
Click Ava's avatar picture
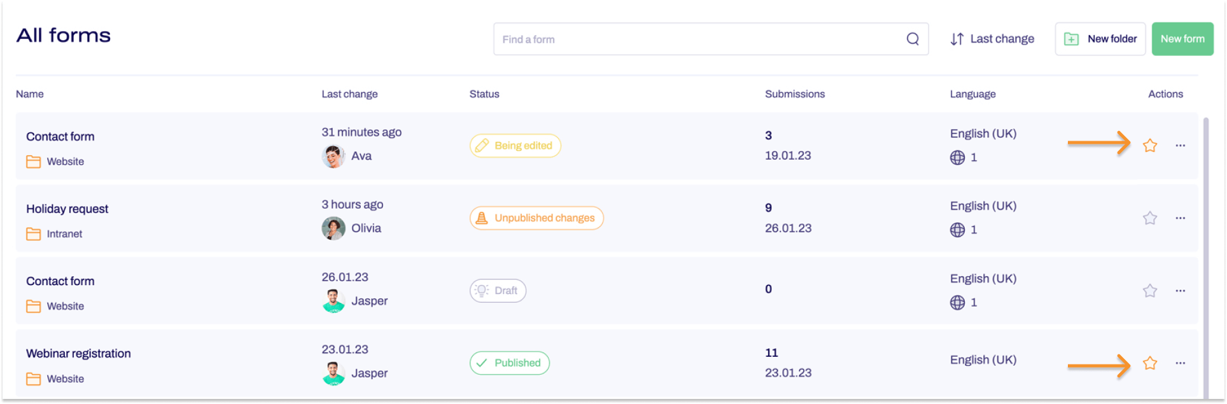pos(333,157)
